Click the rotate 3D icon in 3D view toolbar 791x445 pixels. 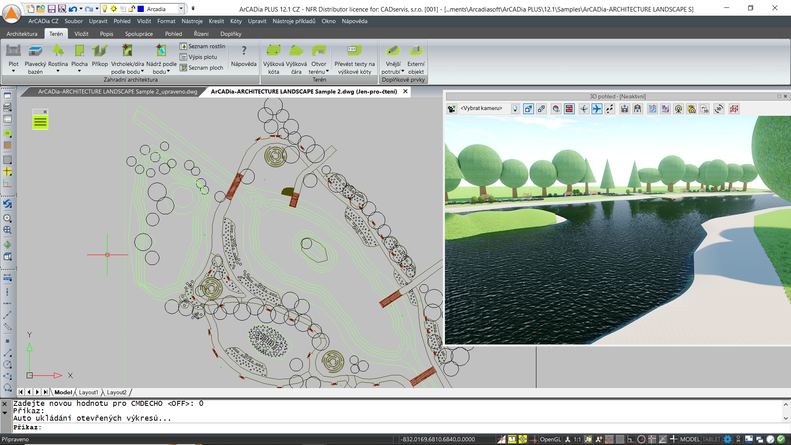tap(719, 109)
